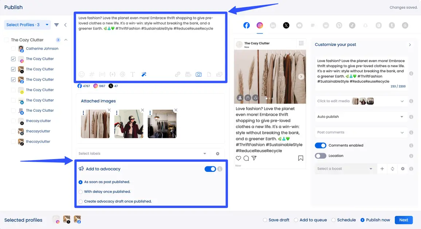
Task: Open label settings gear icon
Action: [217, 154]
